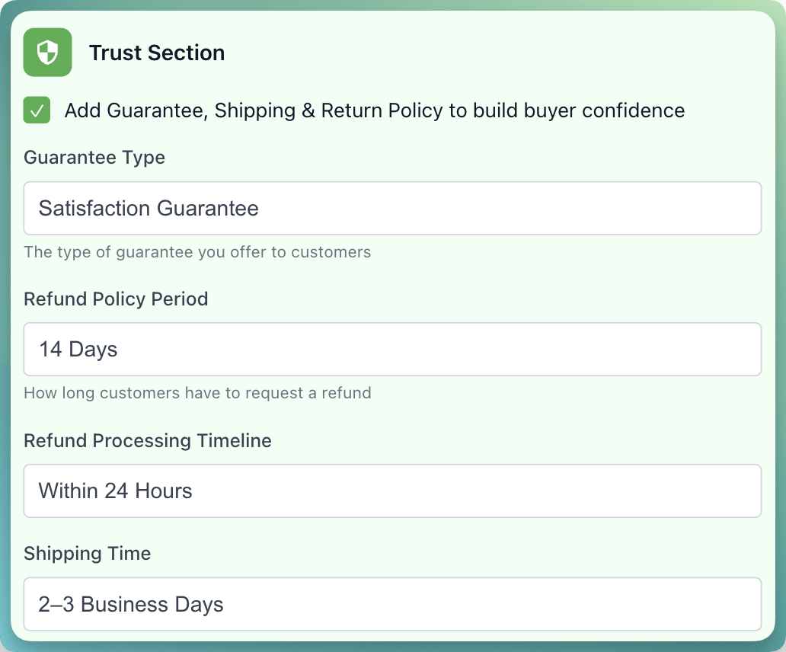The image size is (786, 652).
Task: Uncheck the buyer confidence guarantee checkbox
Action: coord(36,110)
